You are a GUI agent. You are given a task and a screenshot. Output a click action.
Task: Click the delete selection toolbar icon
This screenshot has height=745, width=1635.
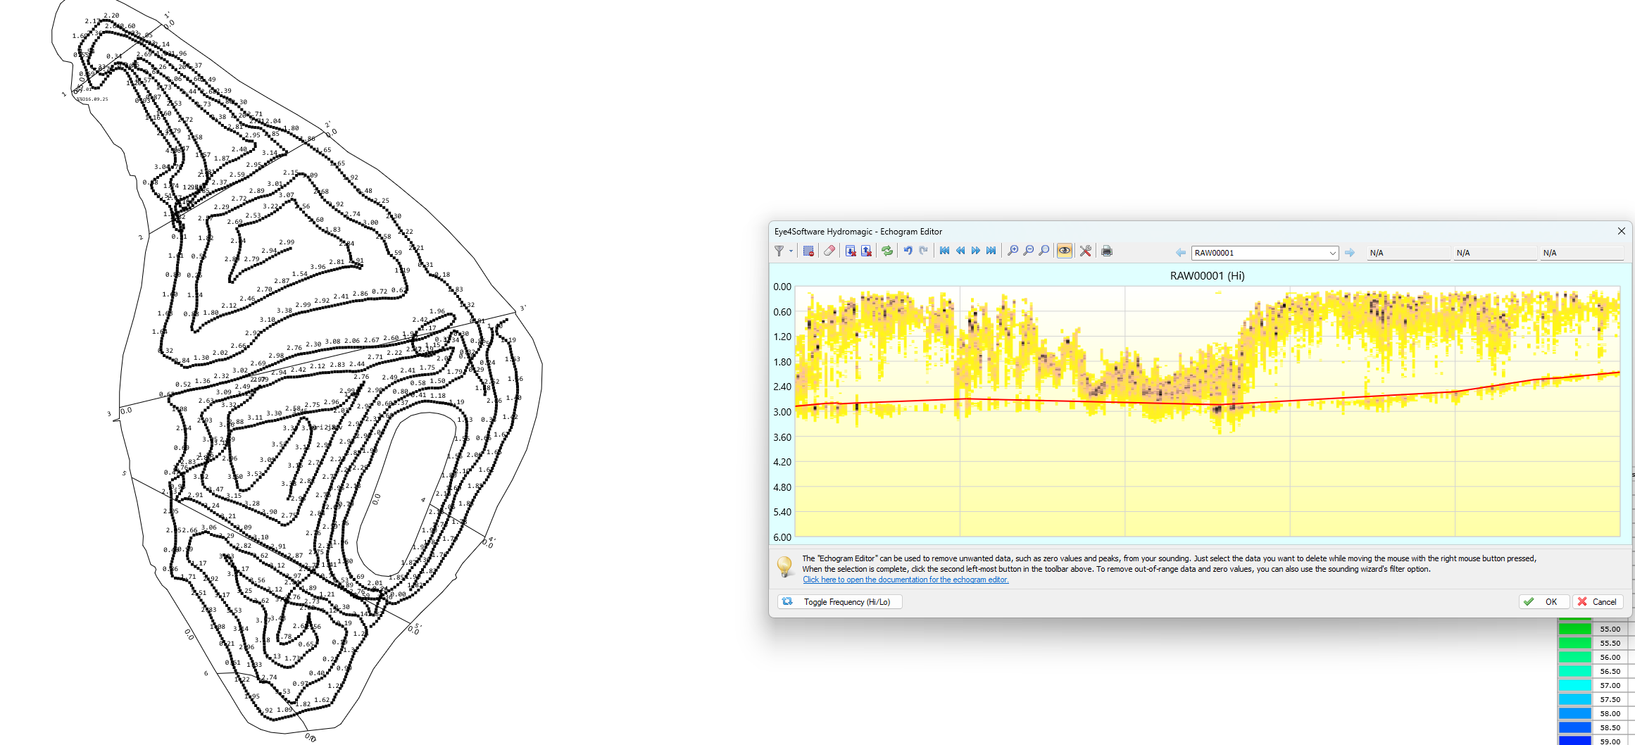click(808, 251)
